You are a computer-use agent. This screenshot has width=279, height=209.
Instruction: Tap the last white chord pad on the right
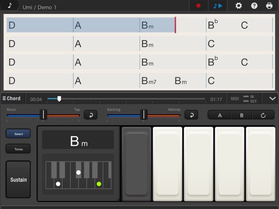(260, 164)
